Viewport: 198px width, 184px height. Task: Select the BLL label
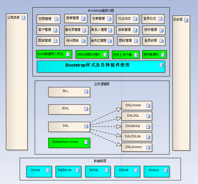(x=66, y=91)
